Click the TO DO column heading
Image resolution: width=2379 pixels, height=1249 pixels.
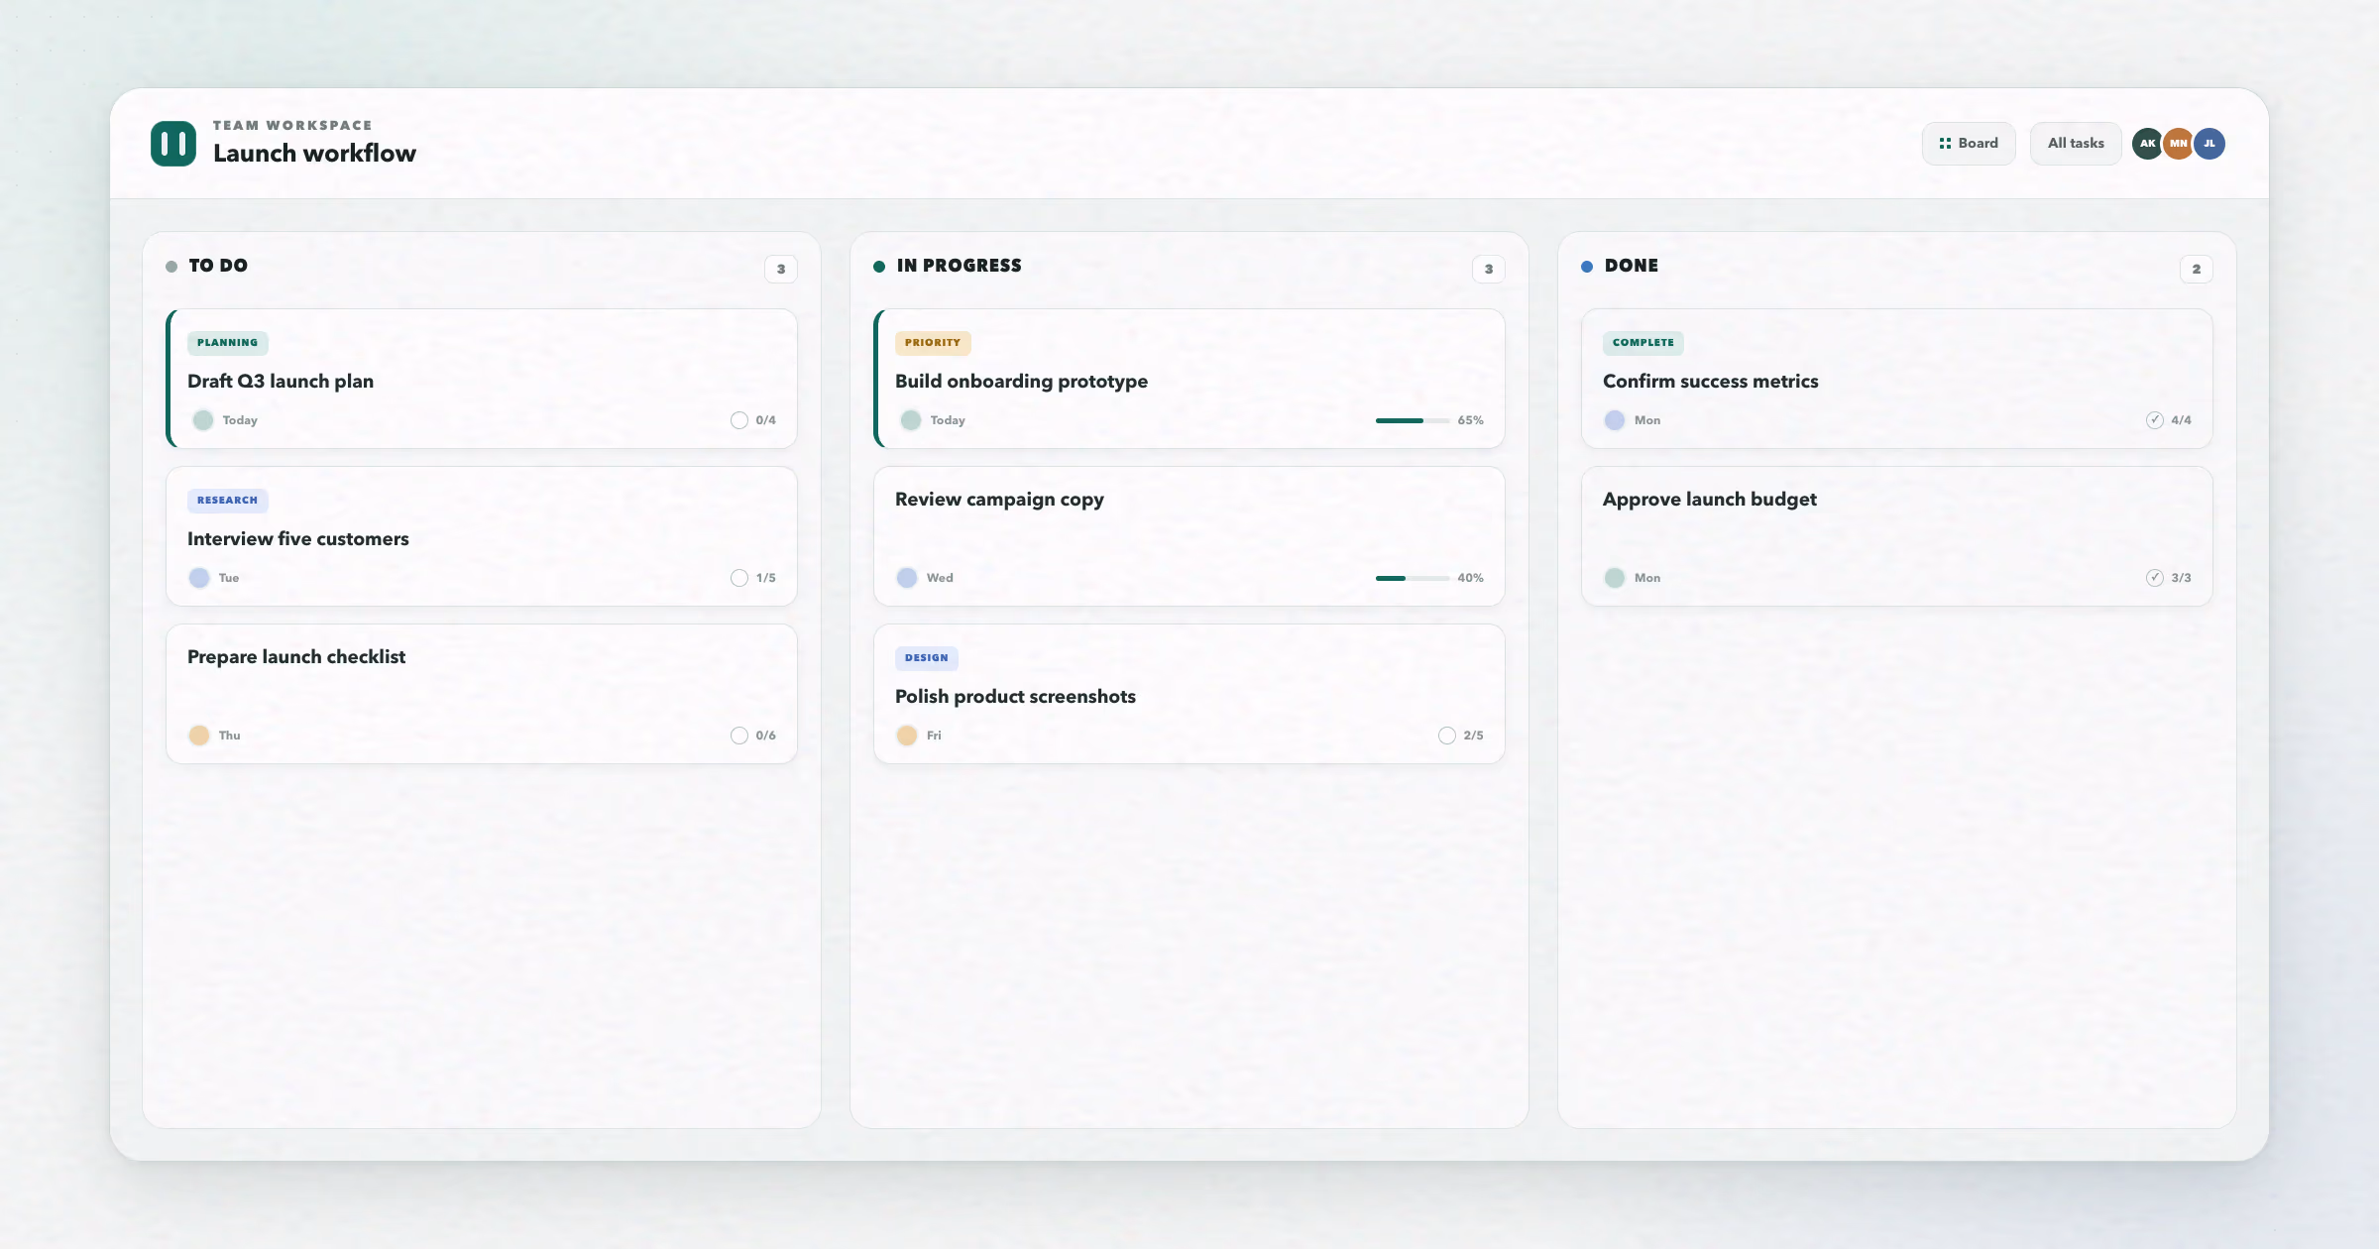point(218,266)
